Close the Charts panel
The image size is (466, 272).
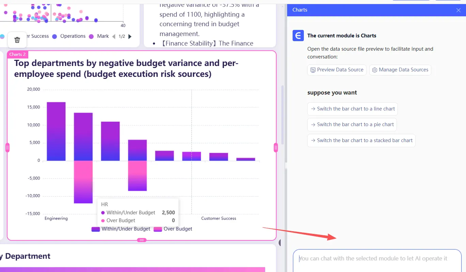point(459,10)
